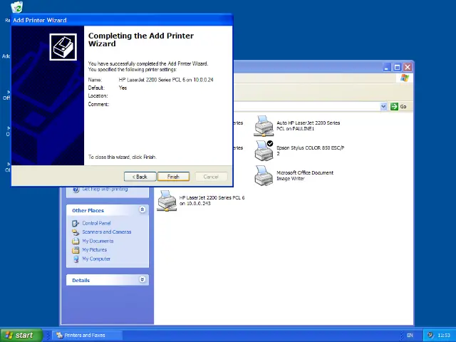Open Scanners and Cameras link
The image size is (456, 342).
(x=106, y=232)
